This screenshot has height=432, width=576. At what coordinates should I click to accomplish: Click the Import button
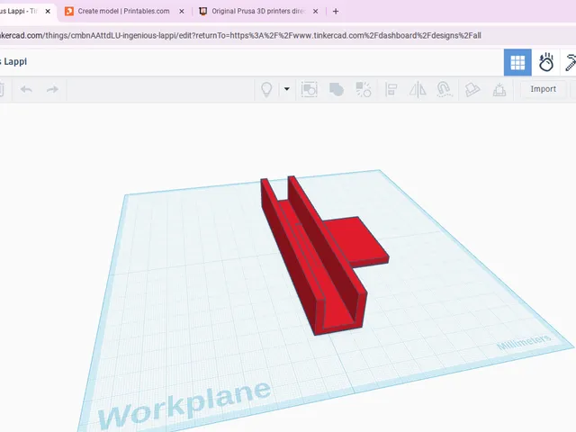[x=543, y=89]
